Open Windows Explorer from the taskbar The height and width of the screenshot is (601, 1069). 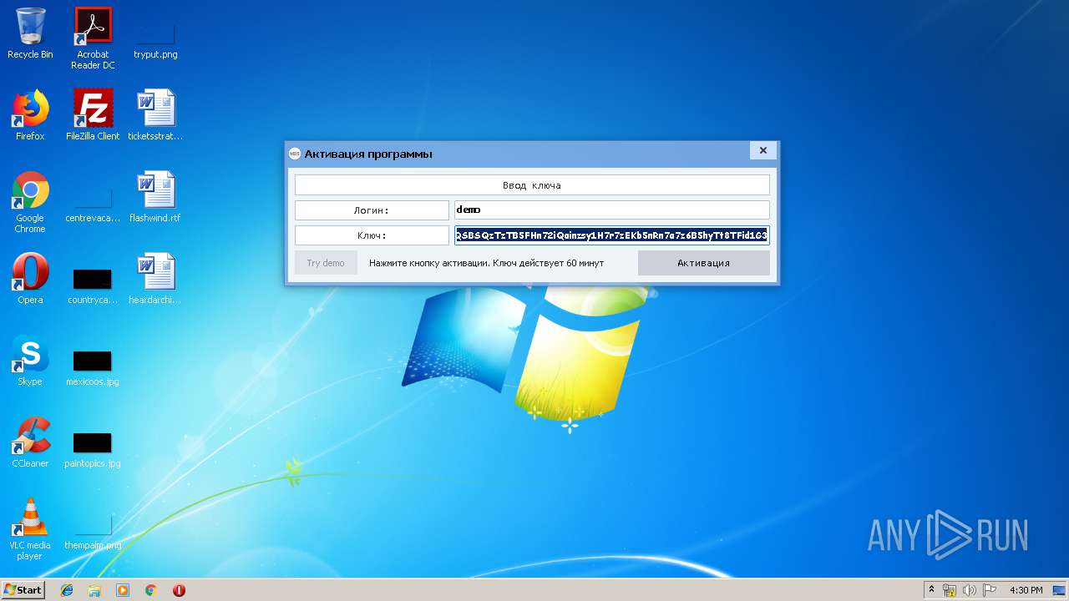[94, 590]
